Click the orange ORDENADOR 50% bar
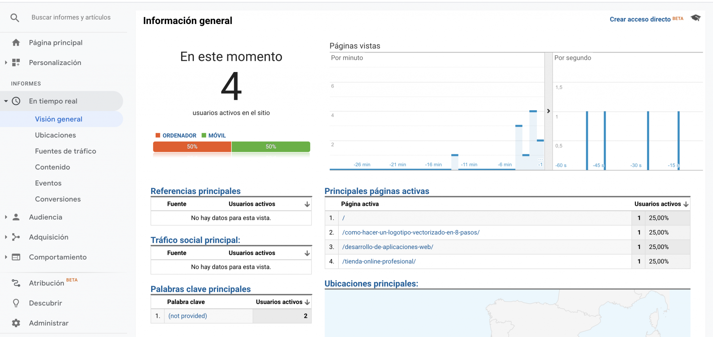 click(191, 146)
